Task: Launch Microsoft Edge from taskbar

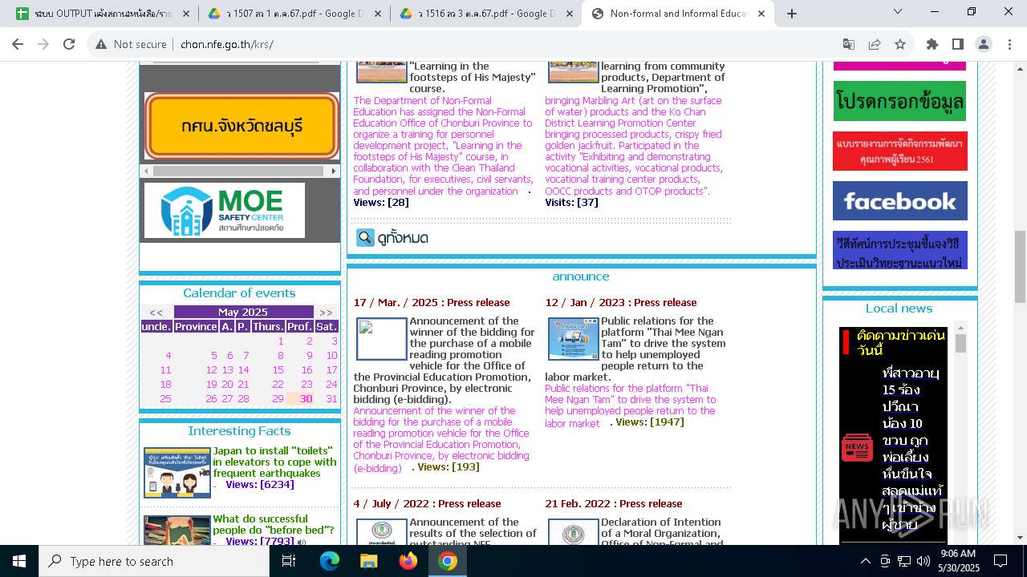Action: tap(330, 561)
